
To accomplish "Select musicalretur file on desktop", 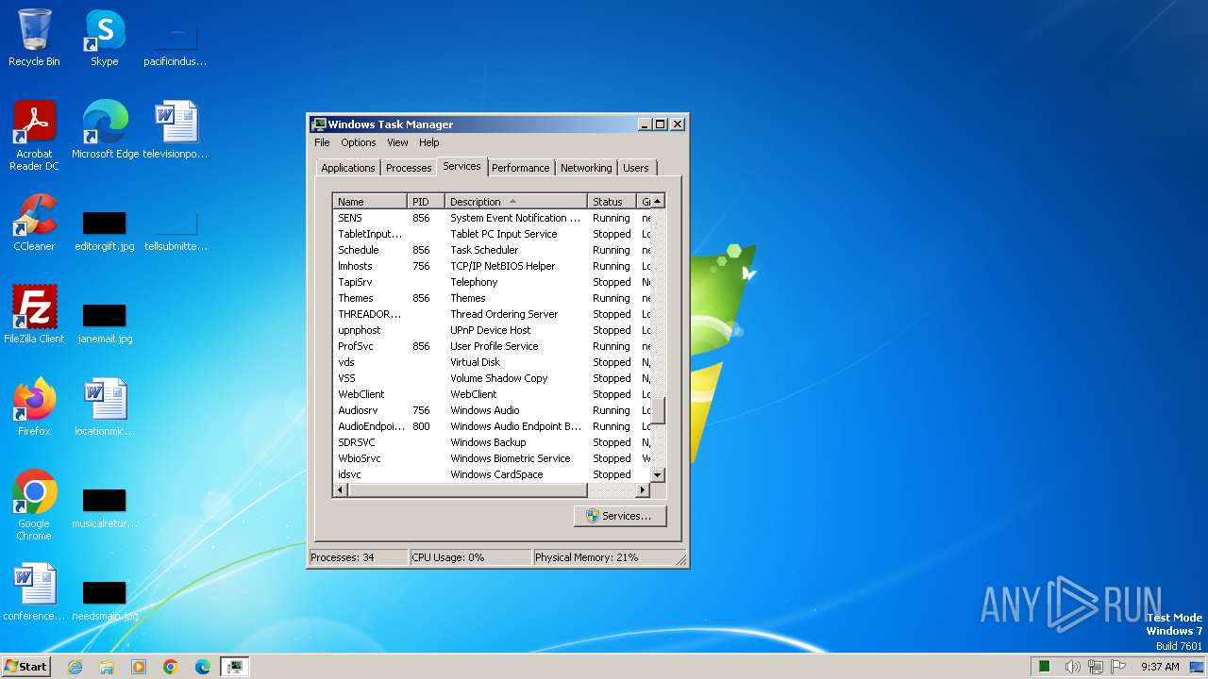I will point(105,508).
